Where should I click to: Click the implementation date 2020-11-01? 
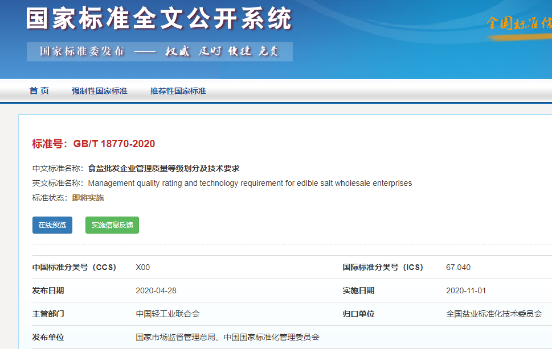[x=465, y=290]
